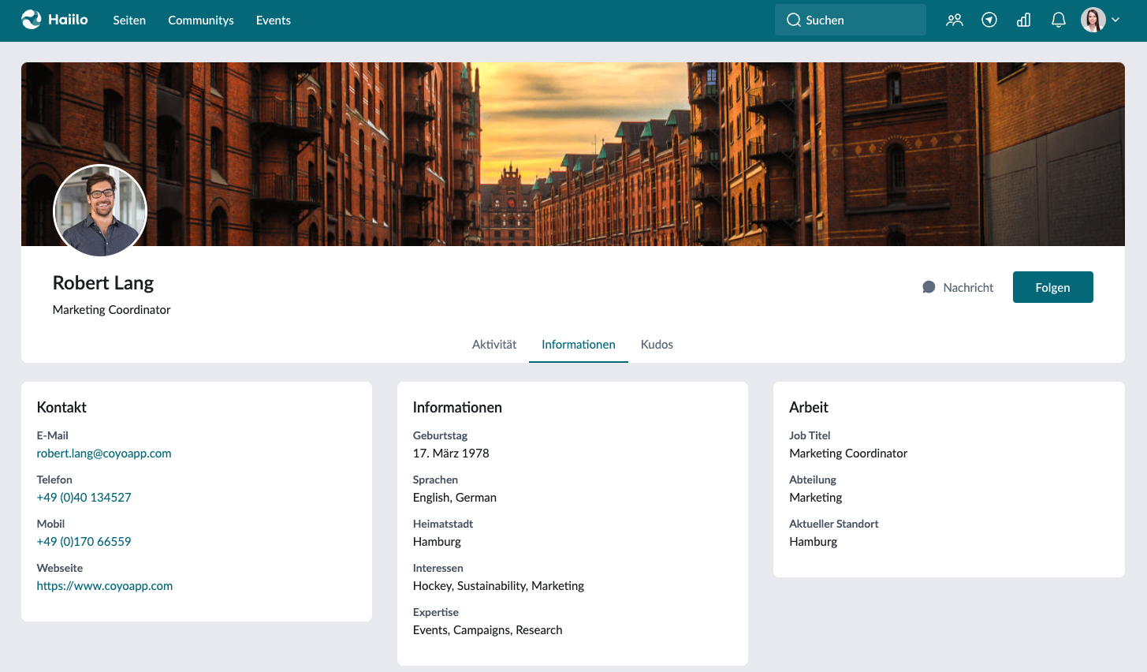Click the robert.lang@coyoapp.com email link
The height and width of the screenshot is (672, 1147).
[104, 454]
